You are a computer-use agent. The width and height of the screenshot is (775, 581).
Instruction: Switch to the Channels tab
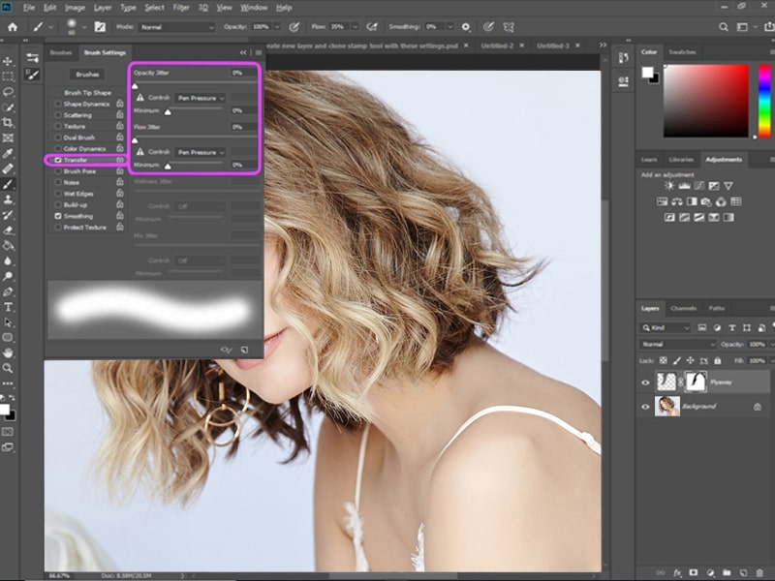[684, 308]
